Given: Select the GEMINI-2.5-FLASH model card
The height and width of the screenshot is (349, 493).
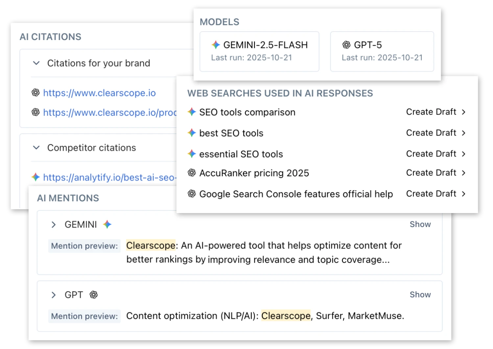Looking at the screenshot, I should pos(259,51).
